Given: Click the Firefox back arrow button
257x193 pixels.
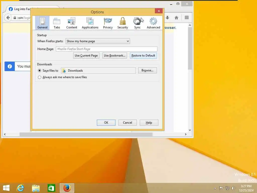Looking at the screenshot, I should (x=8, y=18).
